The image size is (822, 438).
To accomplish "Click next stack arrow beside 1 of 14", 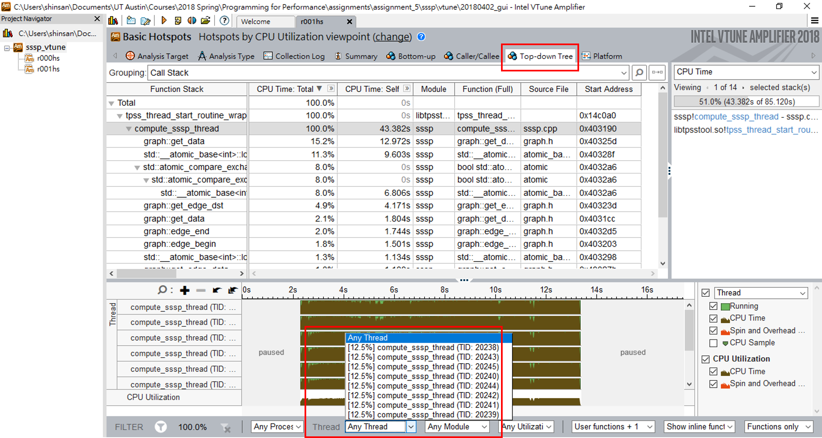I will pyautogui.click(x=743, y=88).
